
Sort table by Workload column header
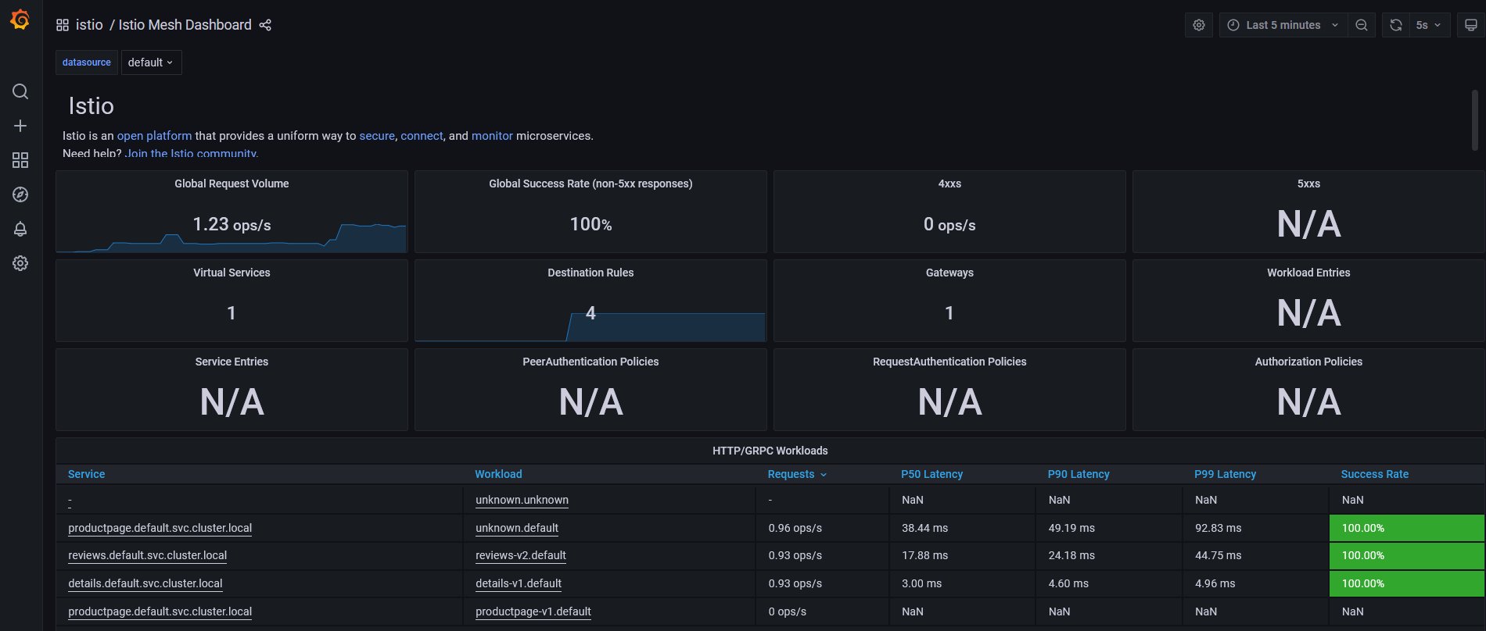(x=498, y=474)
